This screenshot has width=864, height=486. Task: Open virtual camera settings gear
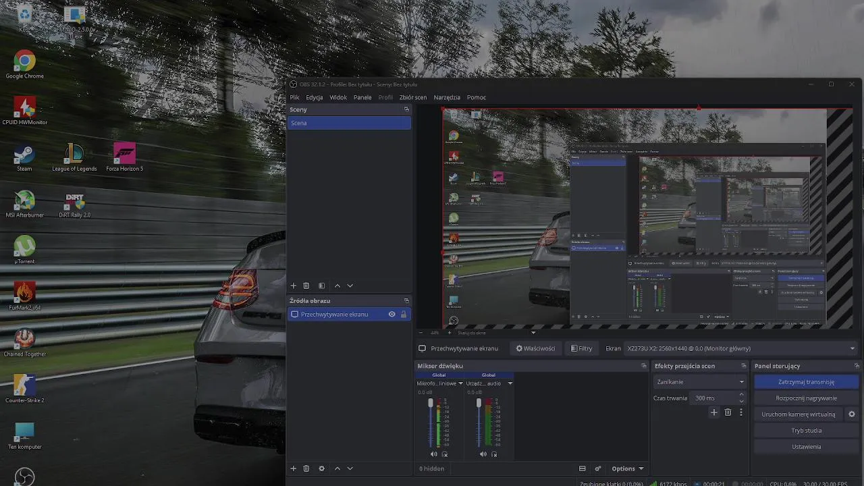(x=852, y=414)
